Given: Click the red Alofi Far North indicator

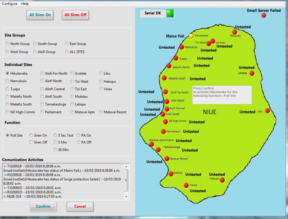Looking at the screenshot, I should click(x=166, y=92).
